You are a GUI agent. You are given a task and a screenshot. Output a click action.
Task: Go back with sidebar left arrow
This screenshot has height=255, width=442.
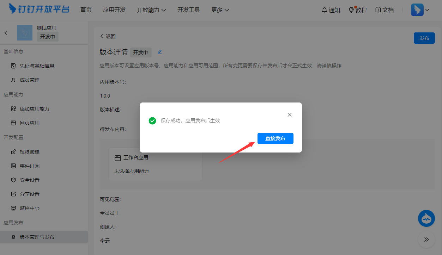pos(6,33)
